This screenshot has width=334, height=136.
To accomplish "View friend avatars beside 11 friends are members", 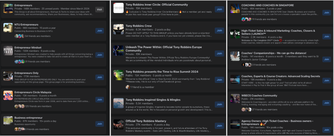I will (x=246, y=19).
